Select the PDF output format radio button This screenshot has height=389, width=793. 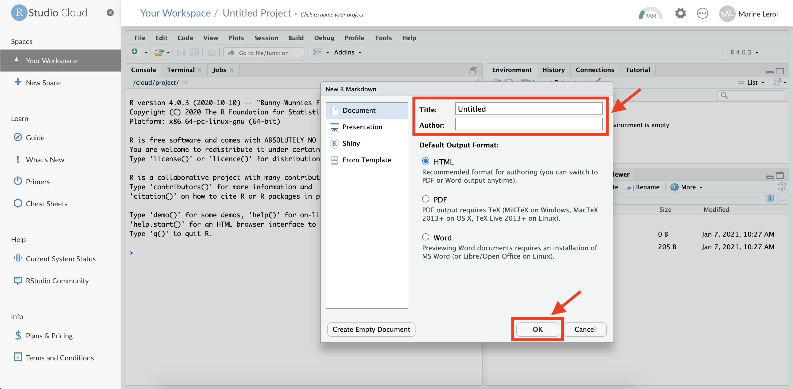pyautogui.click(x=425, y=199)
